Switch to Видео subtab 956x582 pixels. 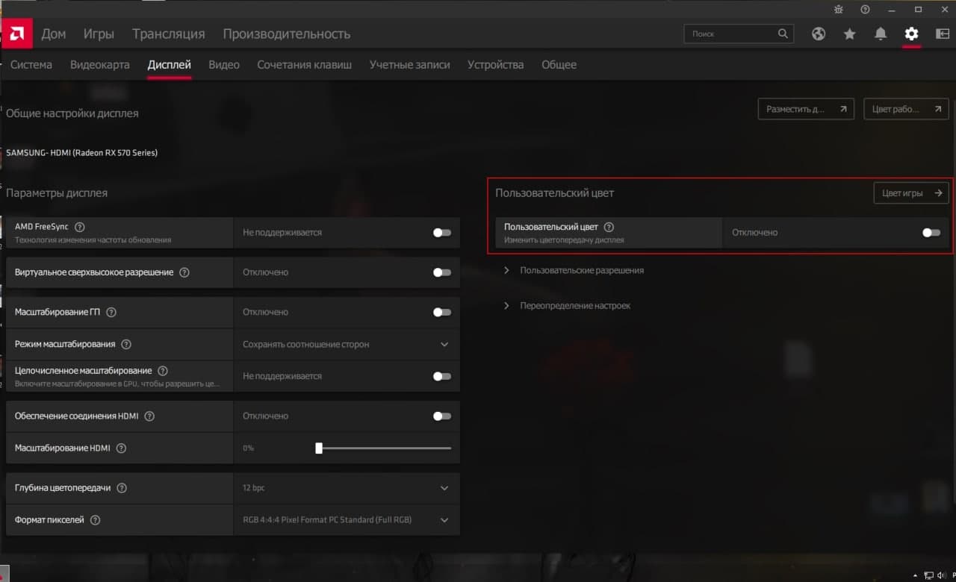[x=224, y=65]
